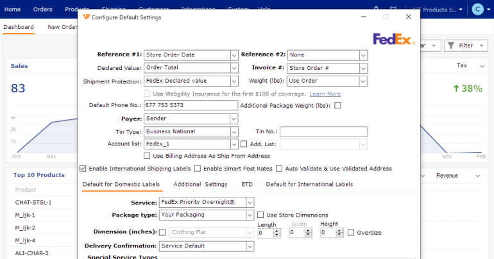Increase the Width value
Screen dimensions: 494x259
[x=308, y=231]
